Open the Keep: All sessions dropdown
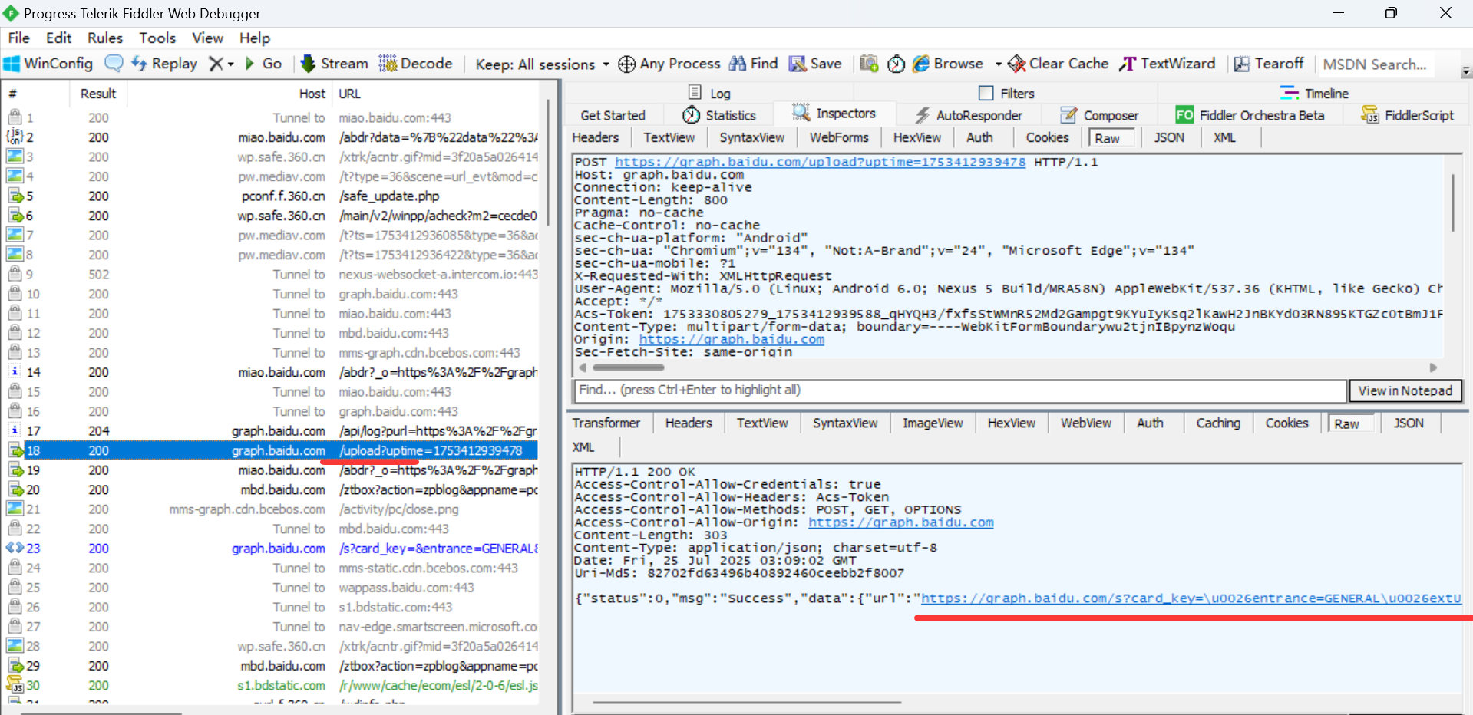The image size is (1473, 715). coord(542,64)
